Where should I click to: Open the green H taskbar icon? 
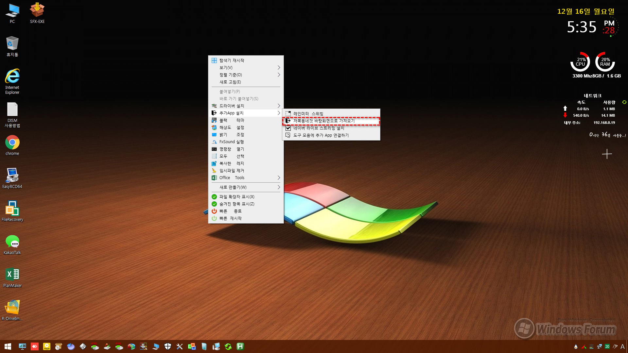(240, 346)
